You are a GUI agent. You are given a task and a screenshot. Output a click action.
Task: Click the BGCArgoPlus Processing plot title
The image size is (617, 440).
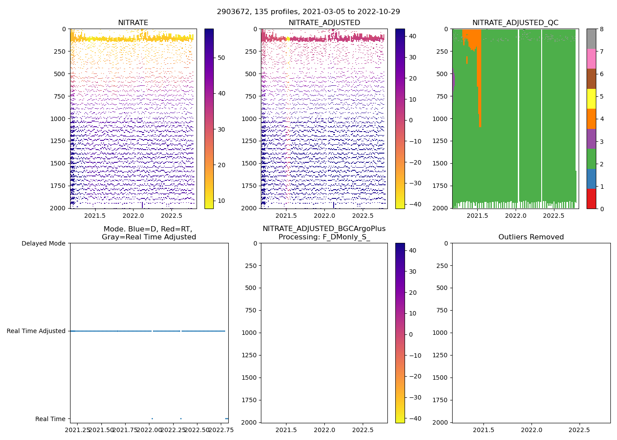(324, 233)
